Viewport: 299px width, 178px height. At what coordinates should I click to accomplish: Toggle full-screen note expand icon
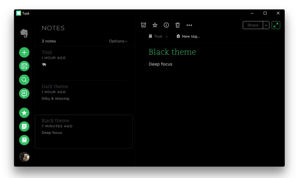point(276,25)
